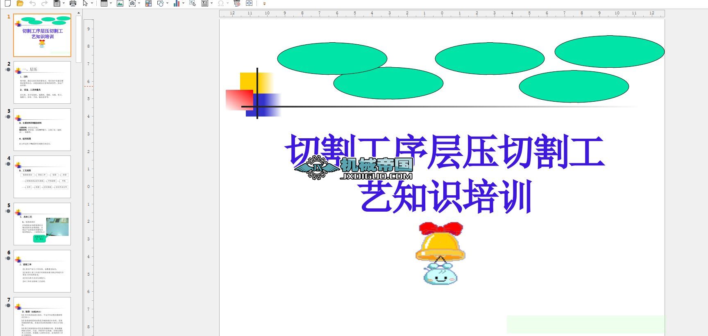The height and width of the screenshot is (336, 708).
Task: Start slideshow via the presentation play icon
Action: tap(237, 3)
